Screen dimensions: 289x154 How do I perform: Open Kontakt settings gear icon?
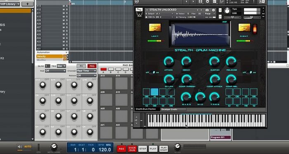tap(207, 2)
